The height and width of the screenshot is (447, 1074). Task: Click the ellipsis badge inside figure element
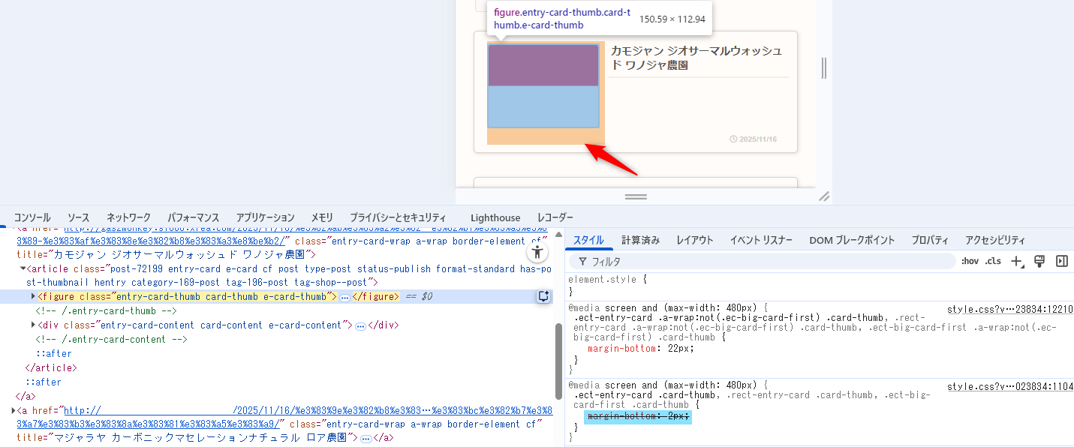(344, 297)
